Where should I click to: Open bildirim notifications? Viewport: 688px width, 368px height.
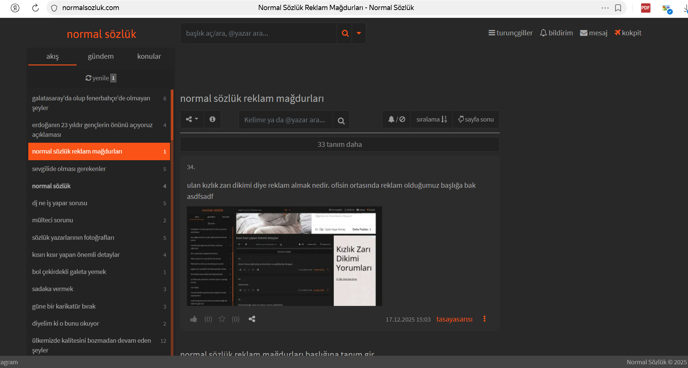click(x=556, y=33)
